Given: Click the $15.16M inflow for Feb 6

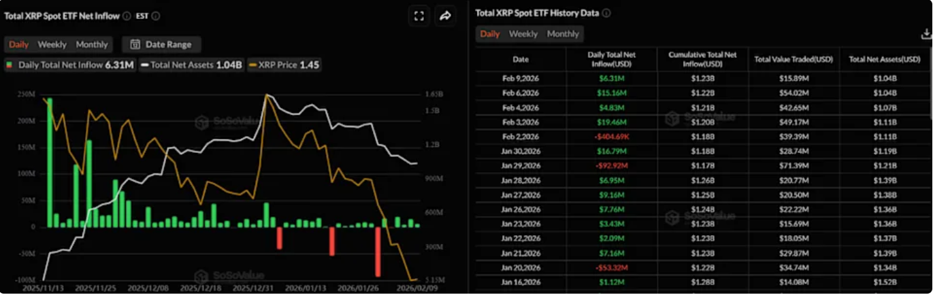Looking at the screenshot, I should (x=612, y=93).
